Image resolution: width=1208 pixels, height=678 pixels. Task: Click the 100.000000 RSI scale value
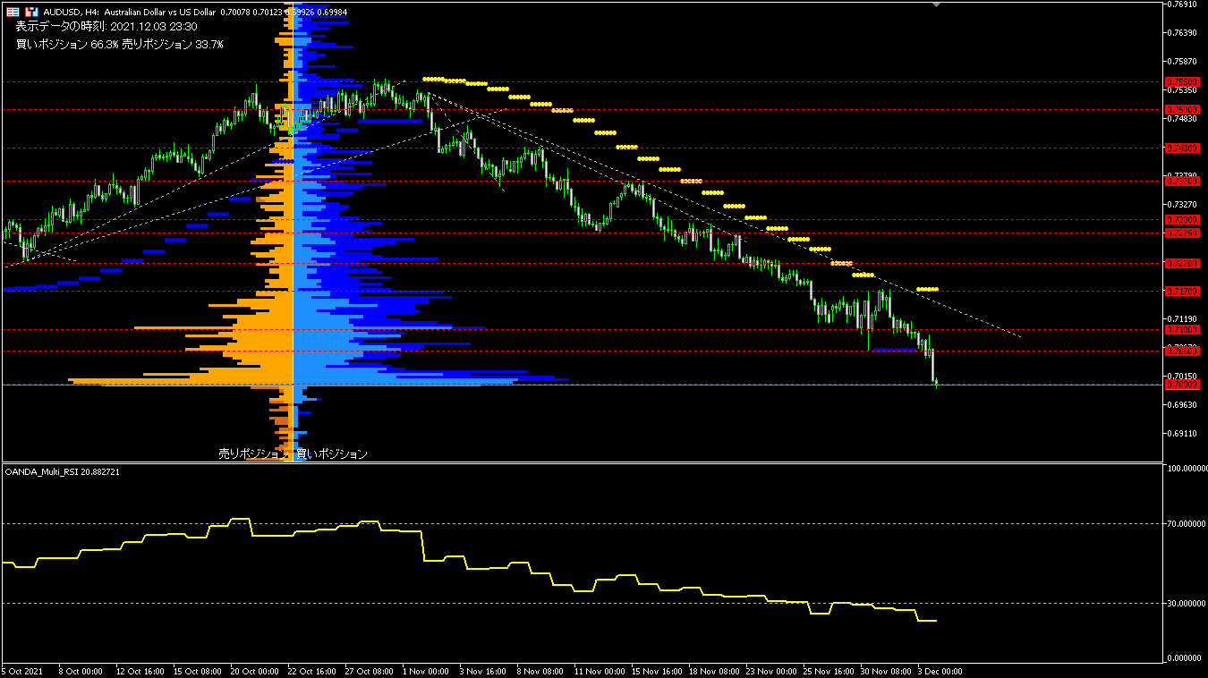1187,468
